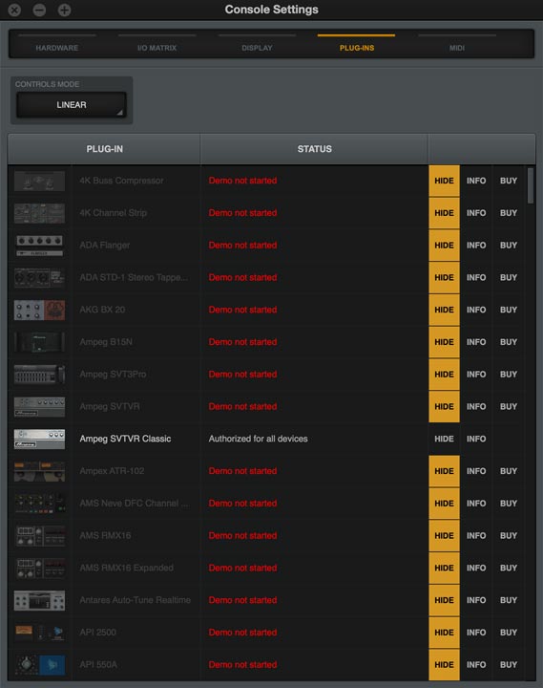Toggle HIDE for AMS RMX16
This screenshot has height=688, width=543.
click(x=444, y=535)
